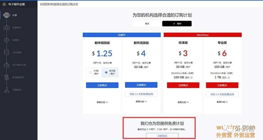Start 15-day free trial for 邮件高级版
This screenshot has width=263, height=140.
click(141, 94)
